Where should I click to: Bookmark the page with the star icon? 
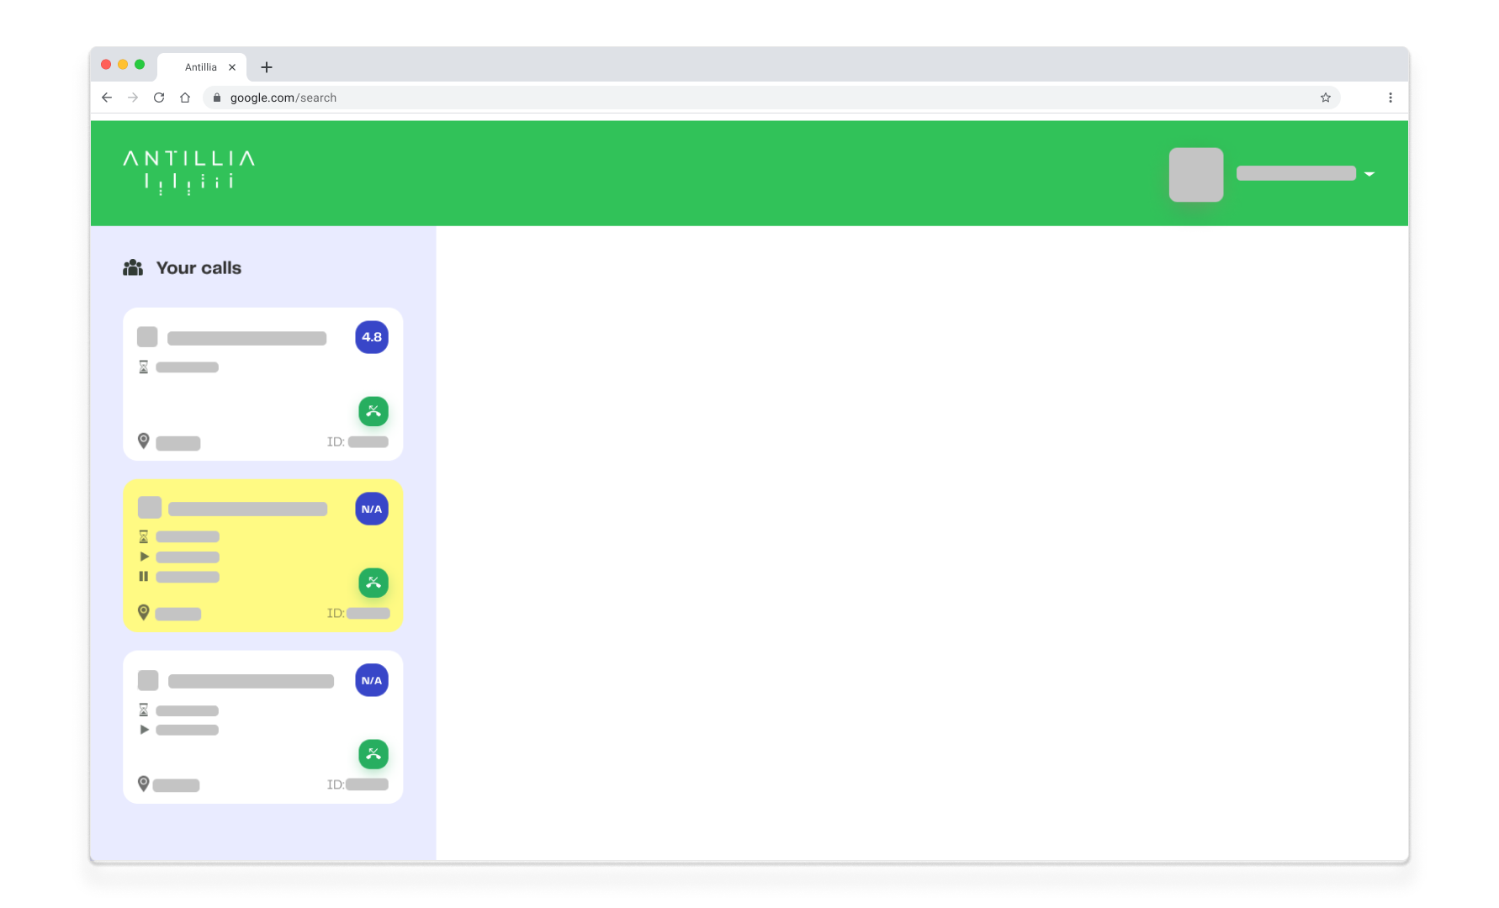pyautogui.click(x=1326, y=98)
